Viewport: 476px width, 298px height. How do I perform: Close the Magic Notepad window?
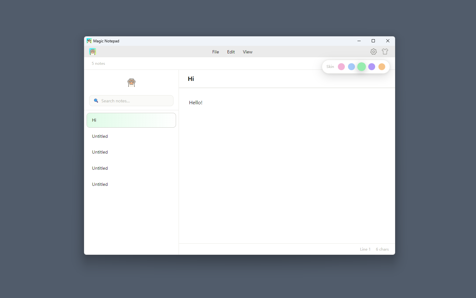[x=388, y=41]
